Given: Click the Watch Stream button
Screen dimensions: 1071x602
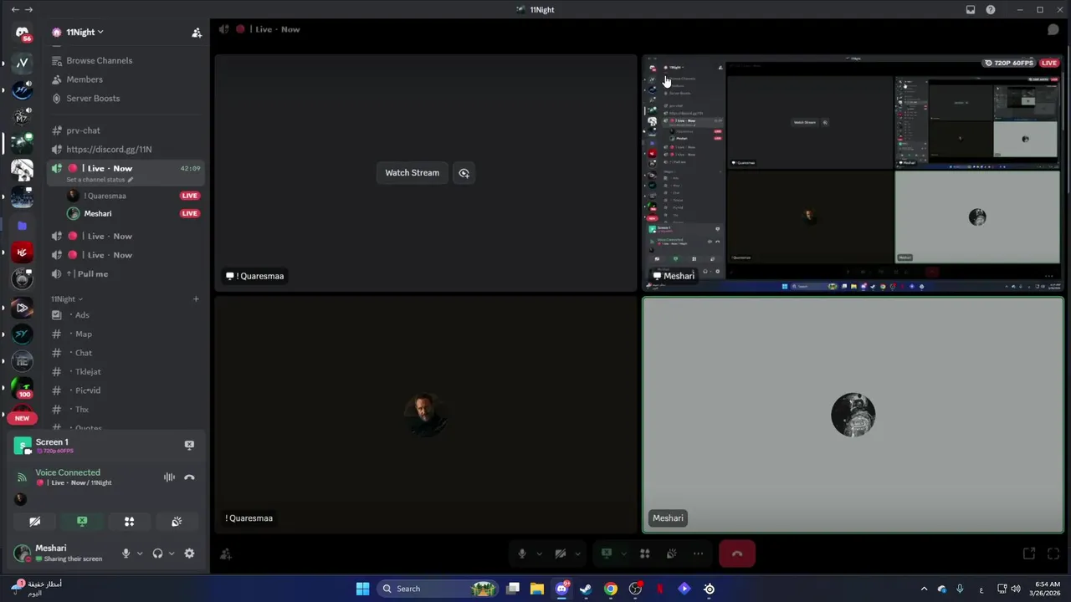Looking at the screenshot, I should 412,173.
